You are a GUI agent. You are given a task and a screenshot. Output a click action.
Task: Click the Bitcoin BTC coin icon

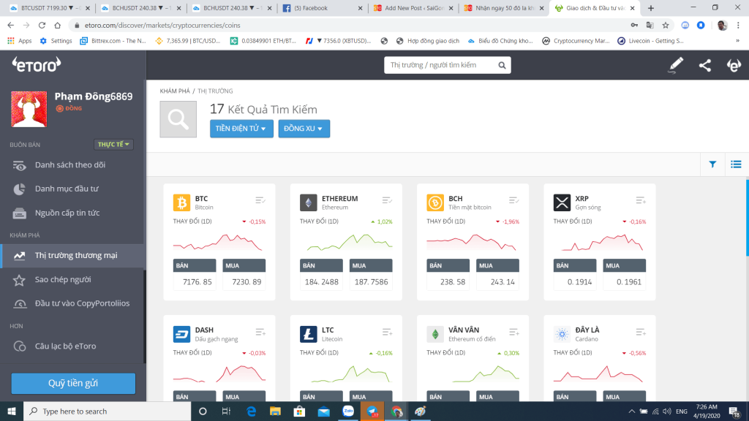click(181, 202)
